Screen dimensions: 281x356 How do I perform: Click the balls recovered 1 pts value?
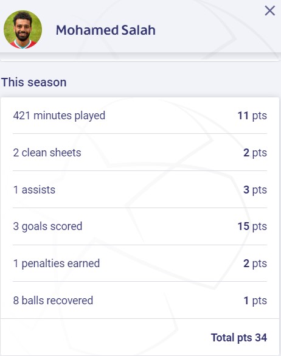click(255, 301)
